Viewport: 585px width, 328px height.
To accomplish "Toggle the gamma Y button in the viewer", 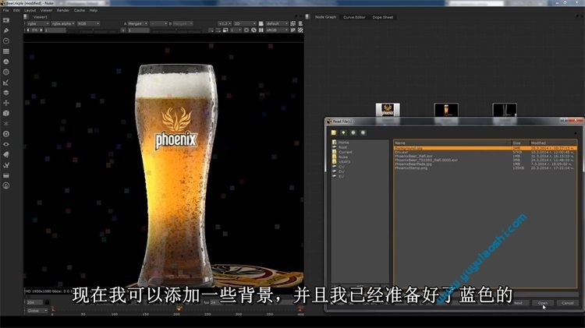I will click(x=123, y=30).
